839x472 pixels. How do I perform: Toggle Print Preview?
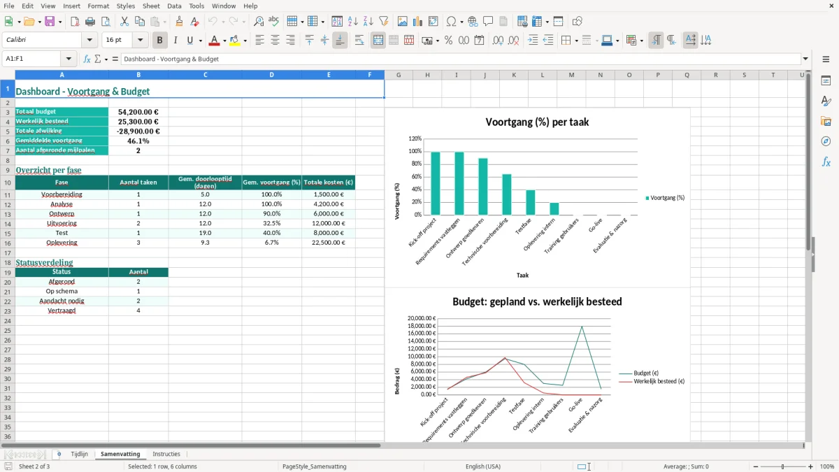[x=105, y=22]
